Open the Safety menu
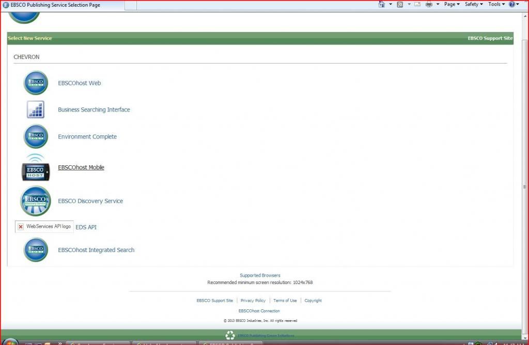The image size is (529, 345). [x=474, y=4]
